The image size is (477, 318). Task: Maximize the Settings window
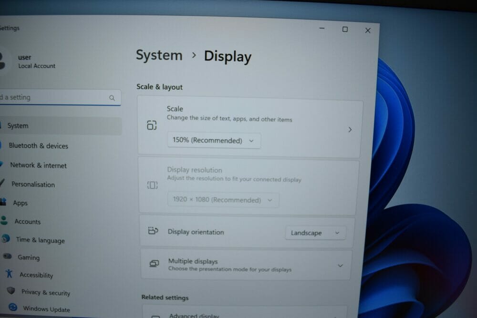[345, 29]
